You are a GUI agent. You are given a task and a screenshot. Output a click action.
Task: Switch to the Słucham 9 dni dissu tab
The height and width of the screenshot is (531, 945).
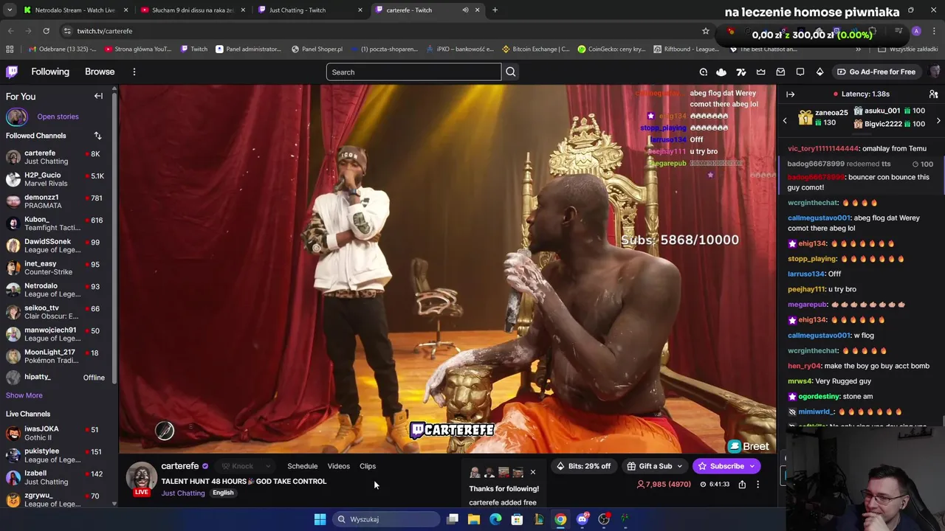[x=192, y=10]
